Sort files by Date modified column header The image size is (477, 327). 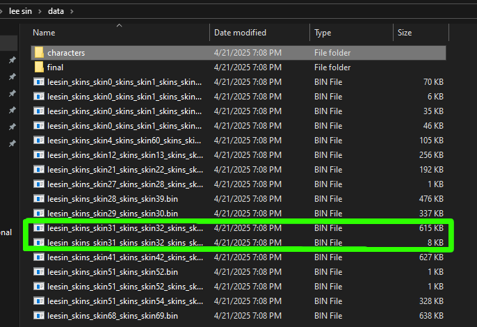pyautogui.click(x=240, y=33)
